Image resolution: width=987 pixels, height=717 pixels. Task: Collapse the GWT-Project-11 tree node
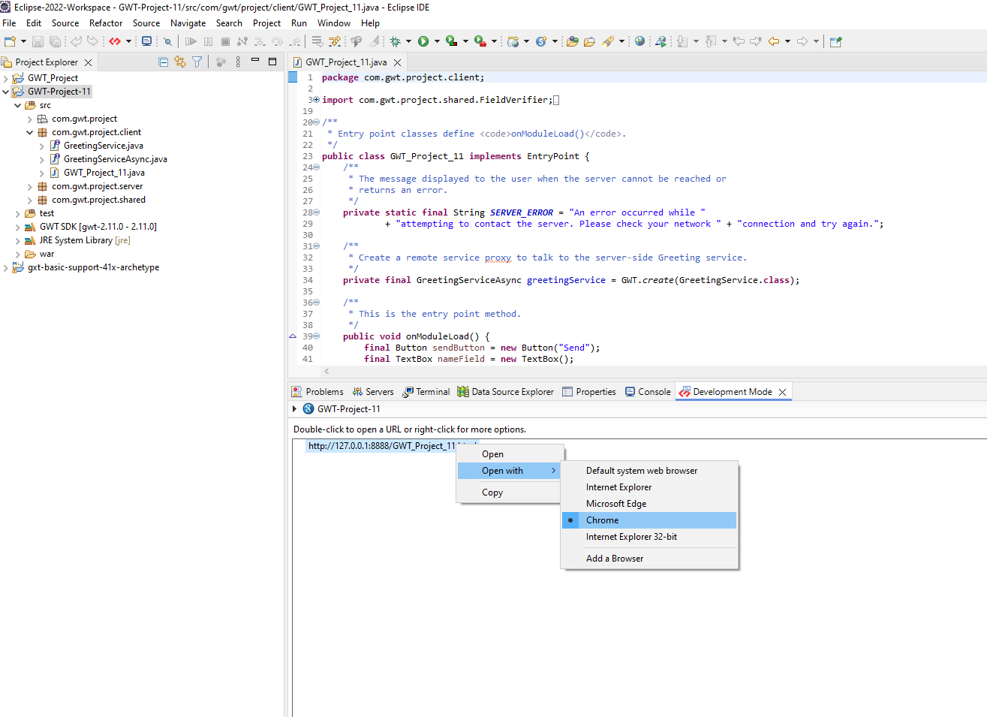pyautogui.click(x=6, y=92)
